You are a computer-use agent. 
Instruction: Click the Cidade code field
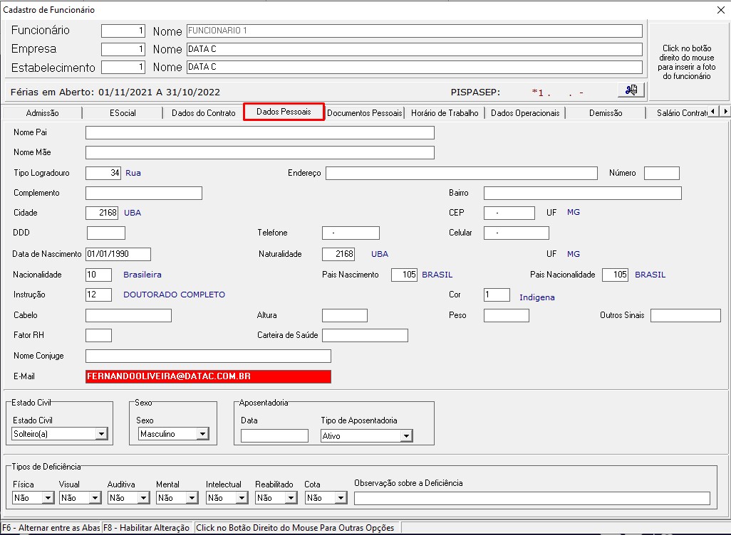tap(102, 213)
